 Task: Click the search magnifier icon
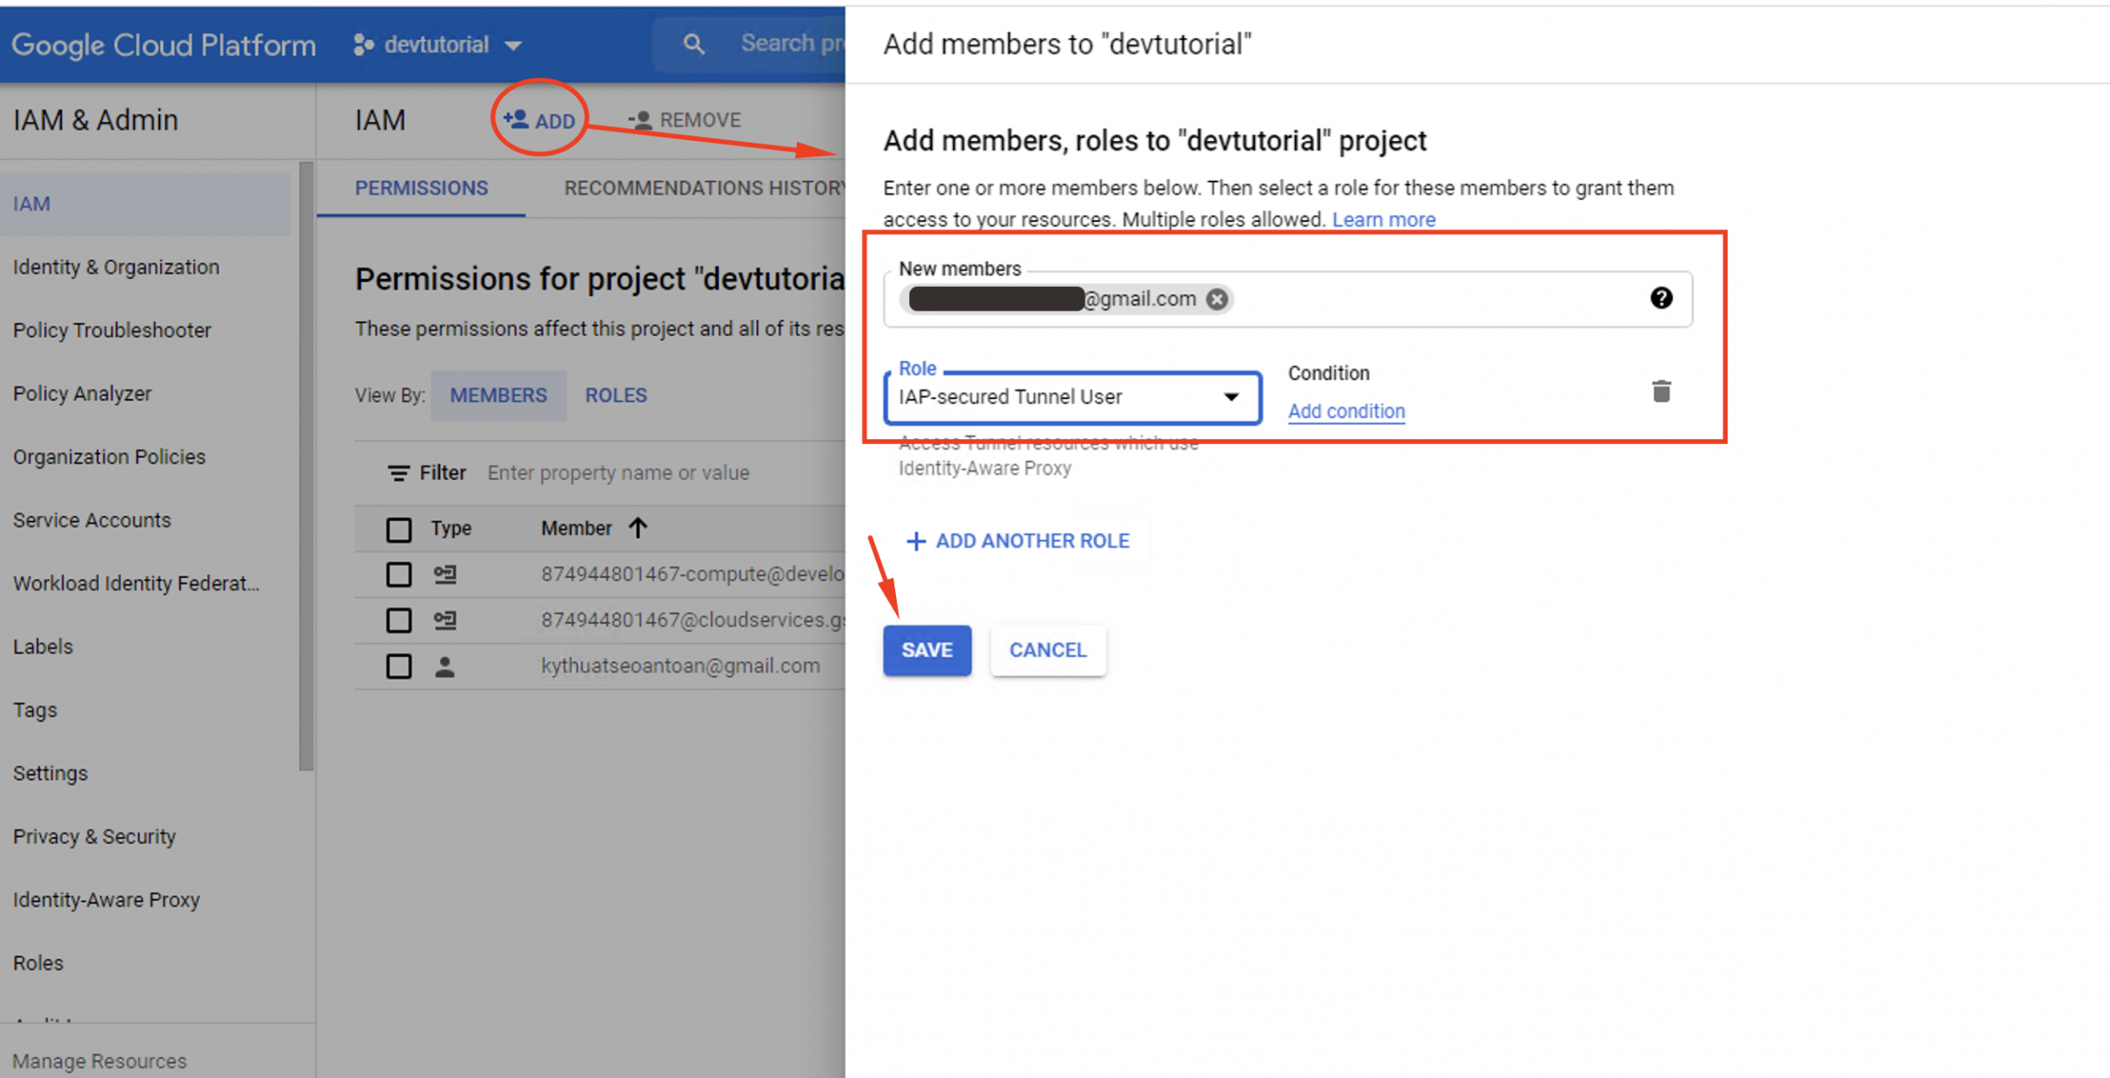pyautogui.click(x=694, y=44)
